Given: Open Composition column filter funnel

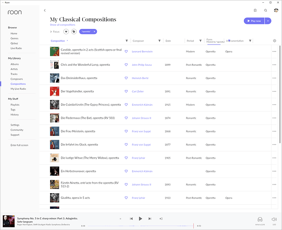Looking at the screenshot, I should [x=127, y=40].
